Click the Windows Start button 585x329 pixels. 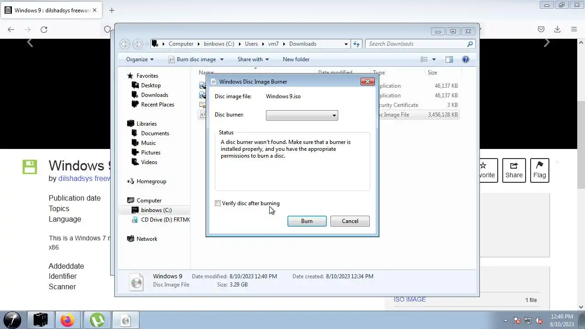pyautogui.click(x=12, y=320)
